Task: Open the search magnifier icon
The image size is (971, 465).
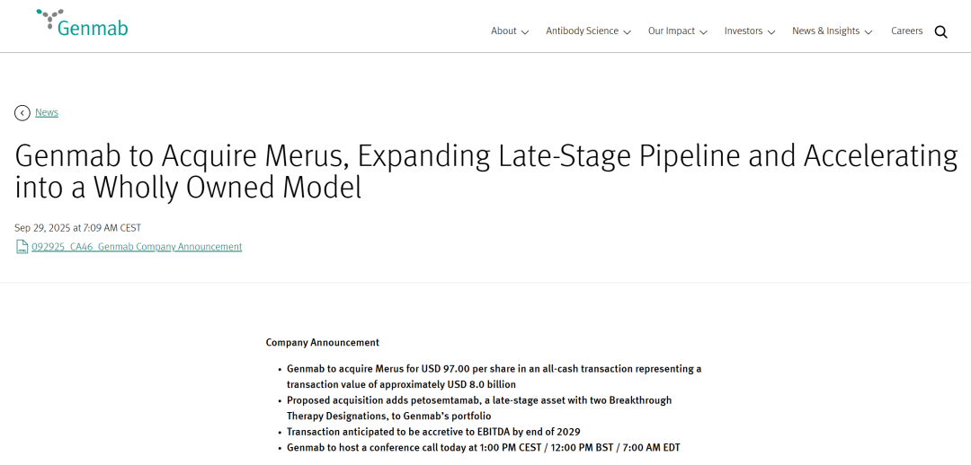Action: pos(940,32)
